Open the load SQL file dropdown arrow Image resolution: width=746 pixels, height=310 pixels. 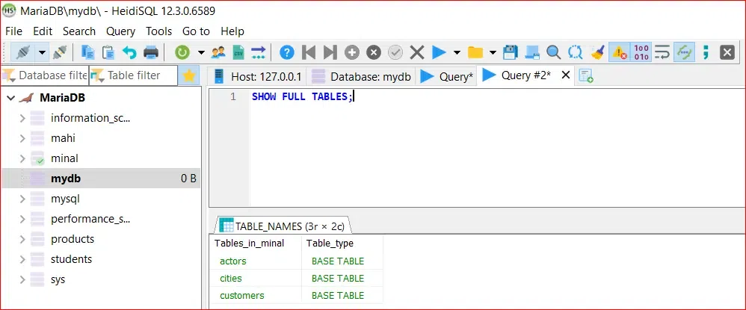pos(493,52)
